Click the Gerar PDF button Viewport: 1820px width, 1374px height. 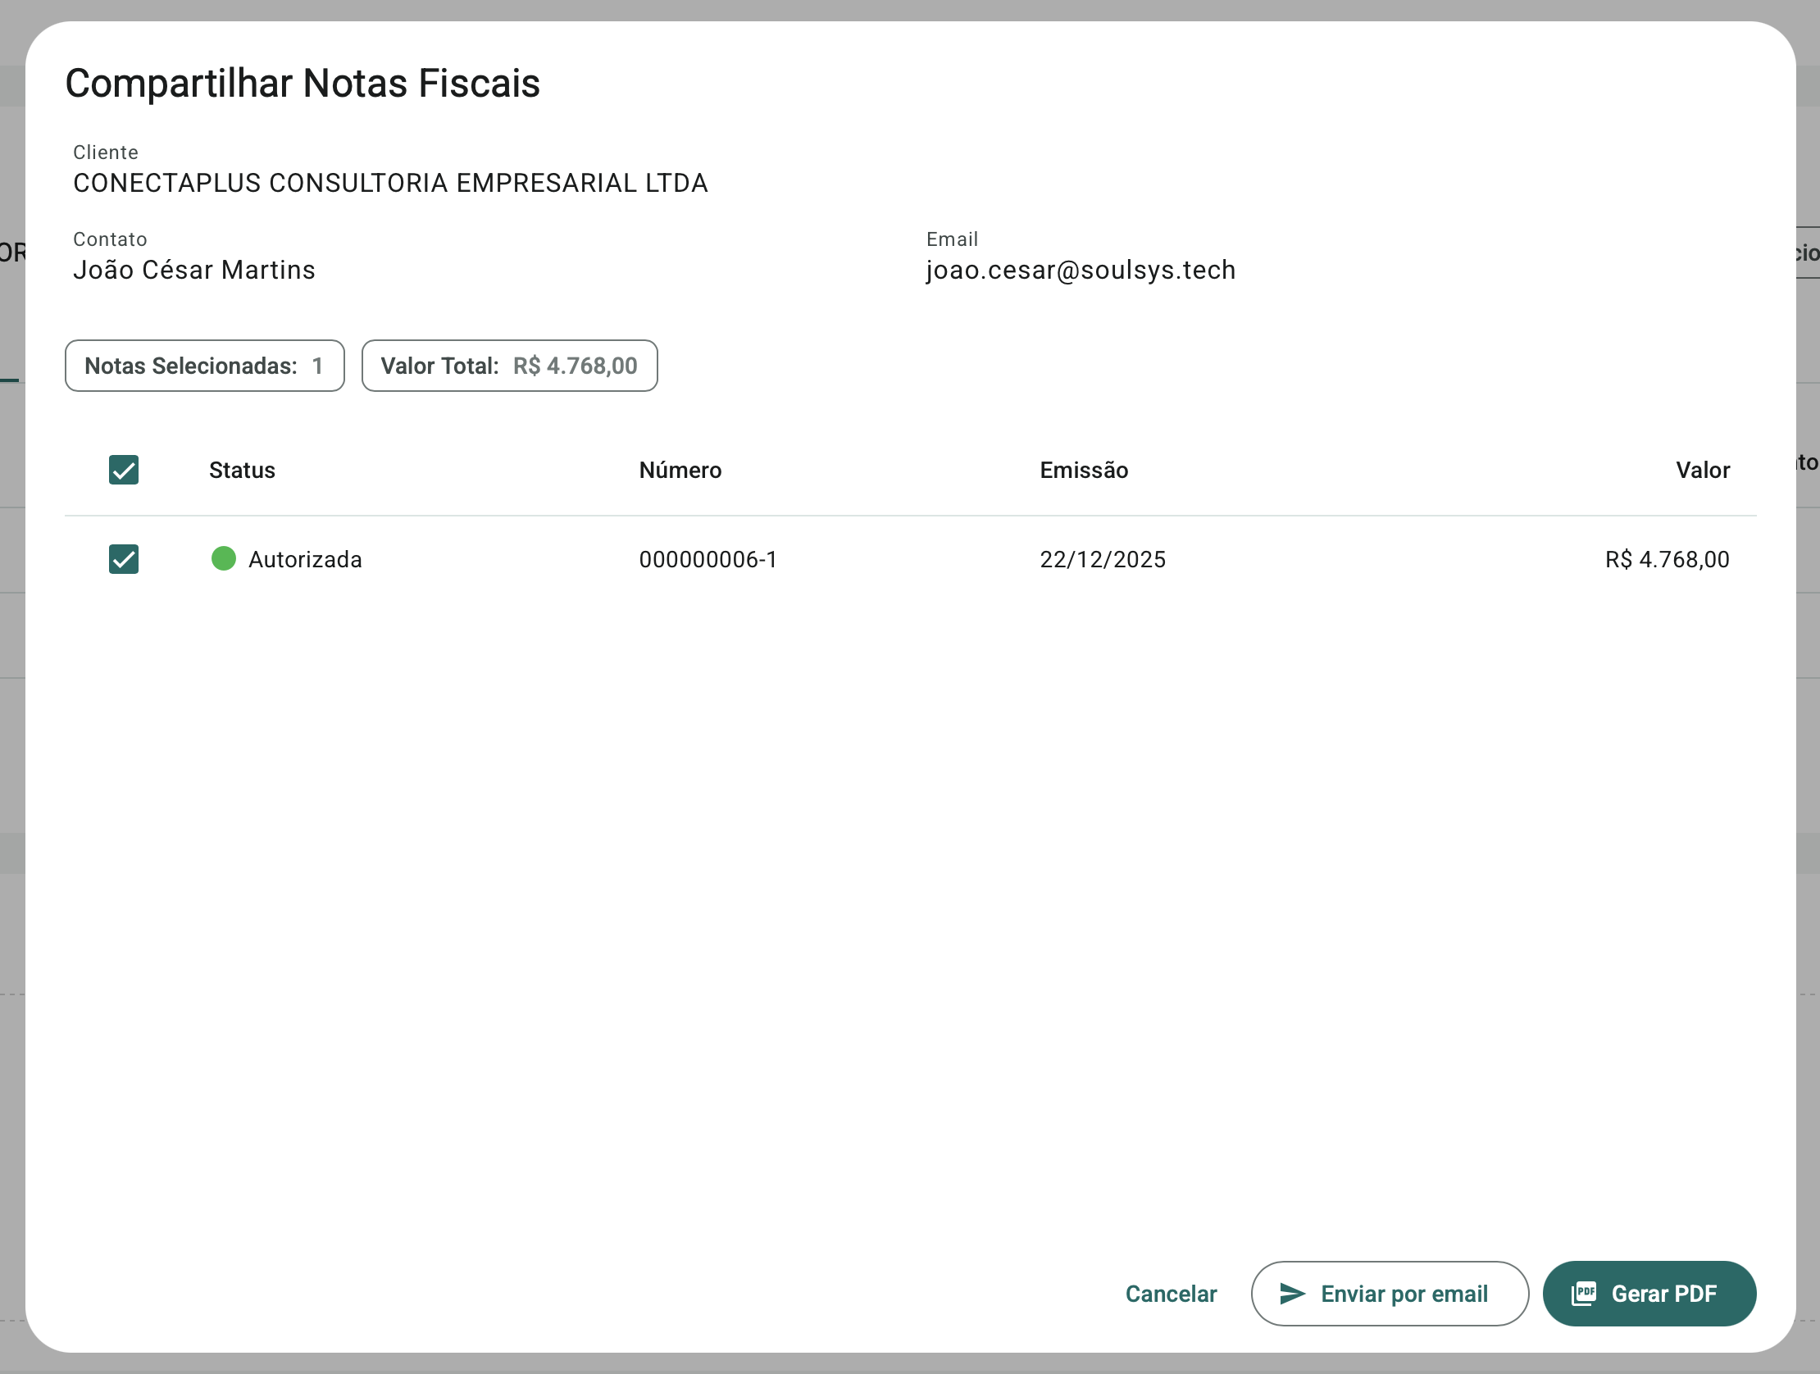pyautogui.click(x=1649, y=1294)
